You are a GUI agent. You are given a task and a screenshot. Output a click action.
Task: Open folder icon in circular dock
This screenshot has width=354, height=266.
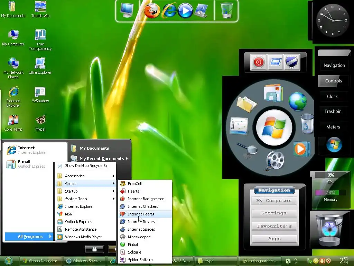[x=246, y=104]
